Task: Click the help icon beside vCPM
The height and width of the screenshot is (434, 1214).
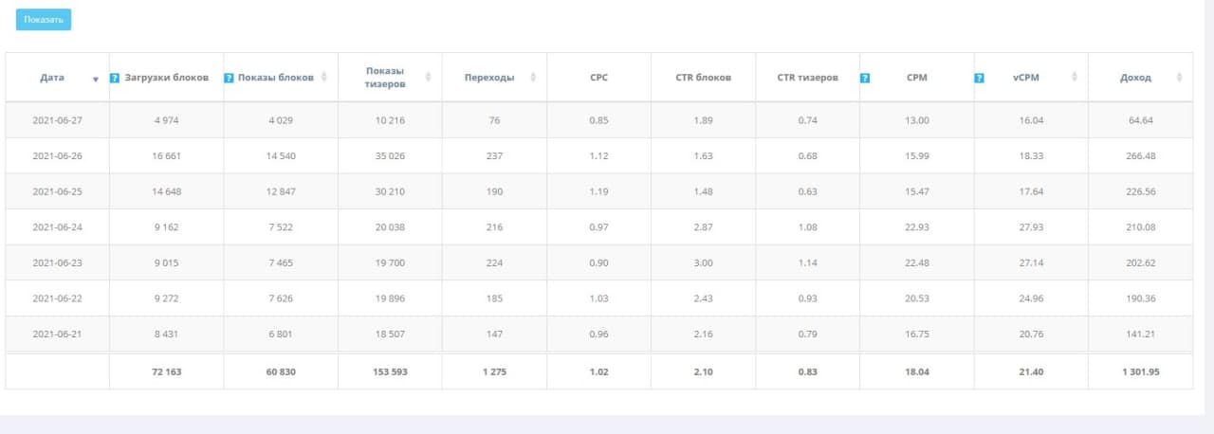Action: click(x=979, y=78)
